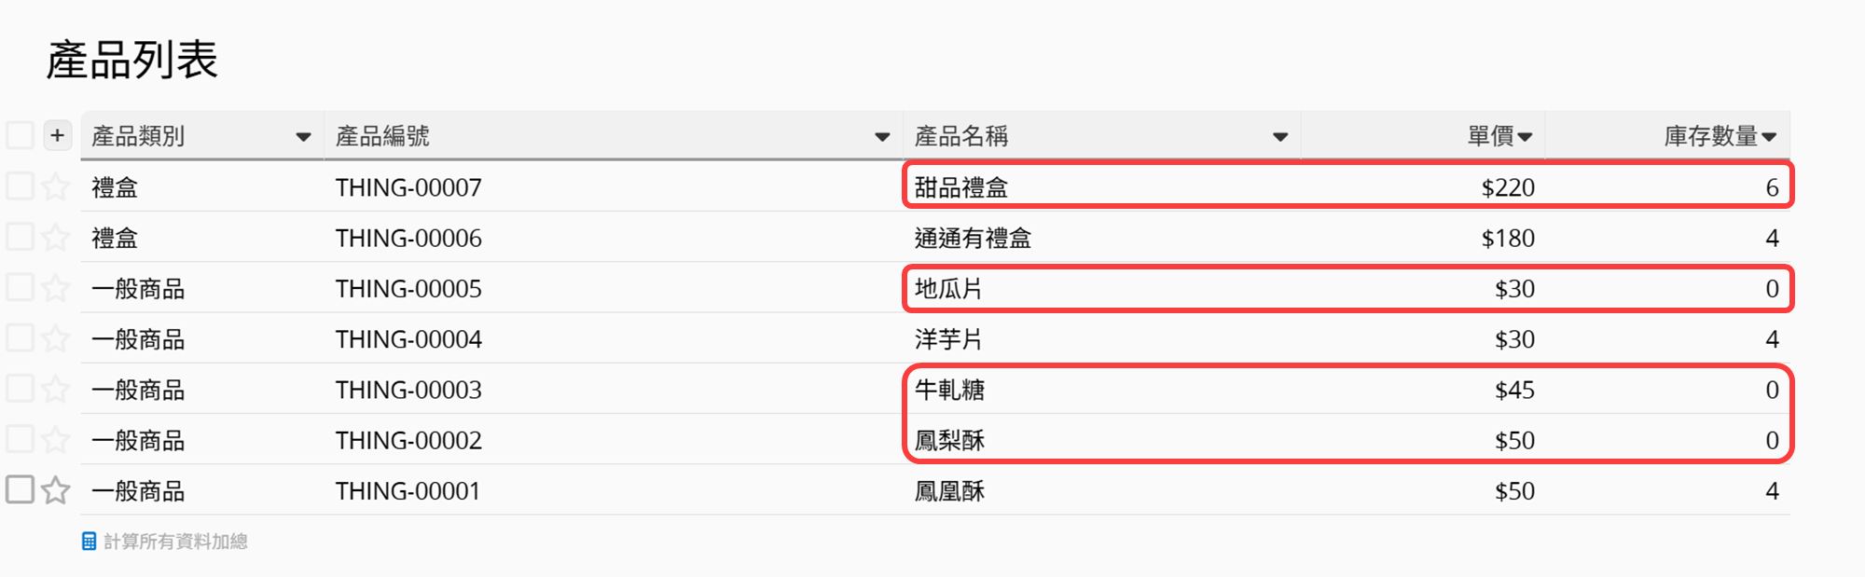Click the 鳳凰酥 product name cell

point(949,491)
